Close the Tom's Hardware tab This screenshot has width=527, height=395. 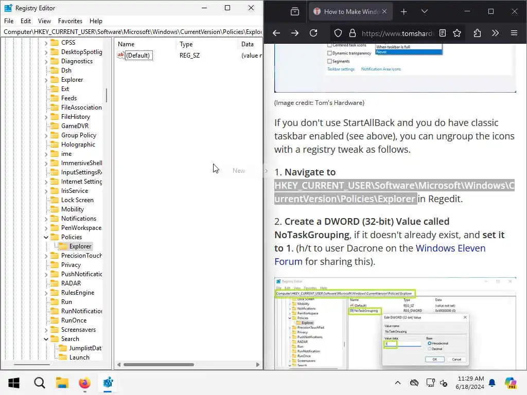(x=384, y=11)
